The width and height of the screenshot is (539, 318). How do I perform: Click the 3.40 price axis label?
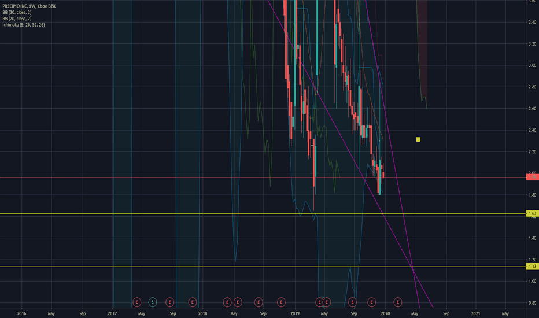point(533,23)
